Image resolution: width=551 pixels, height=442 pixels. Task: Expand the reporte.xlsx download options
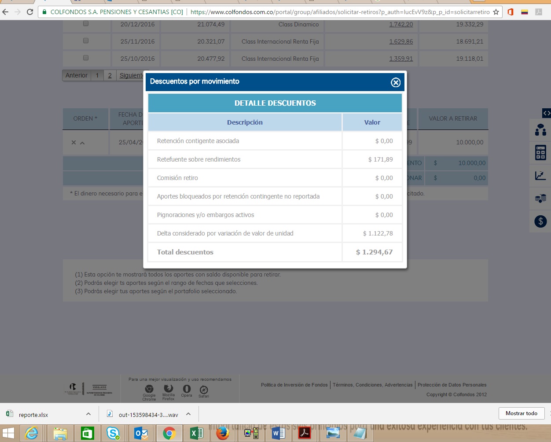pos(88,414)
